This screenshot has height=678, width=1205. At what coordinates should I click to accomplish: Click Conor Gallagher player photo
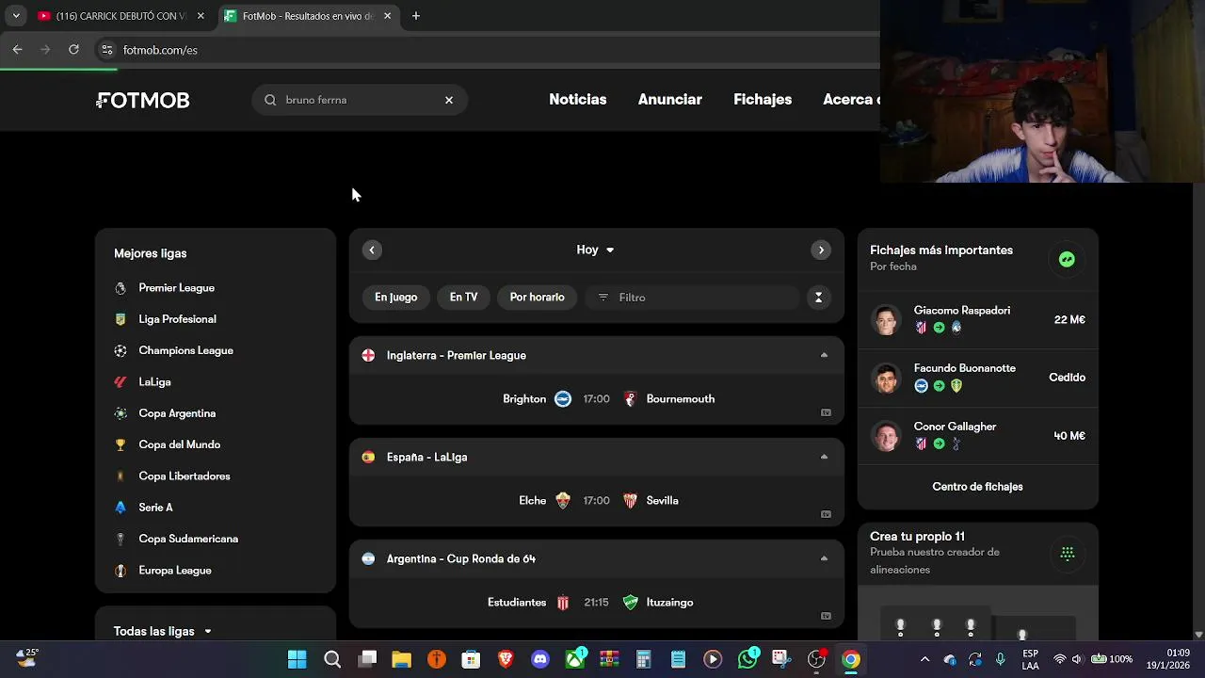[886, 436]
